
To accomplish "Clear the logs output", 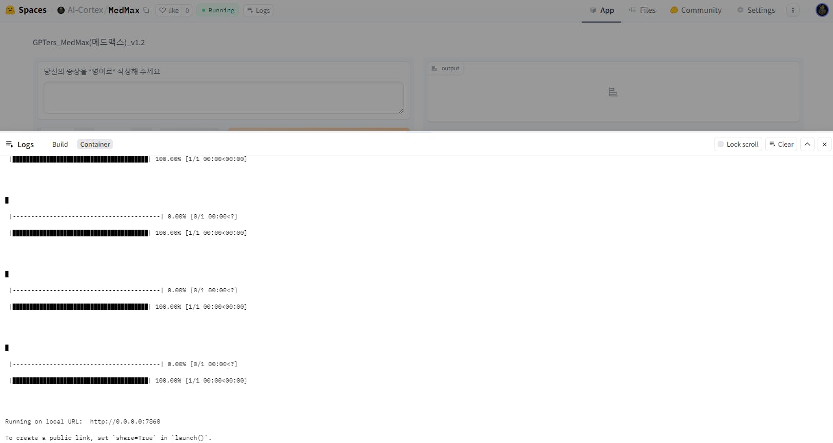I will pos(781,144).
